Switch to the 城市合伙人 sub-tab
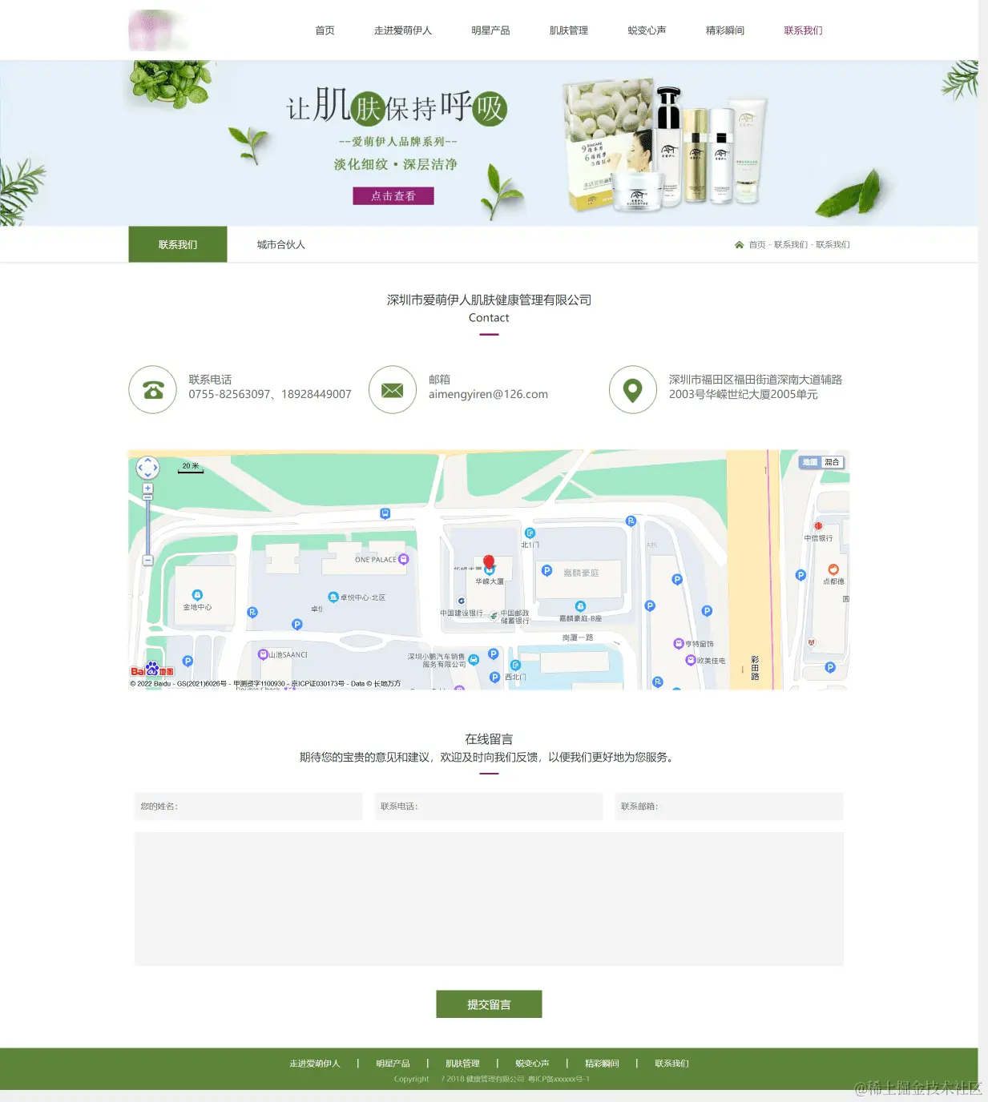Viewport: 988px width, 1102px height. [281, 244]
